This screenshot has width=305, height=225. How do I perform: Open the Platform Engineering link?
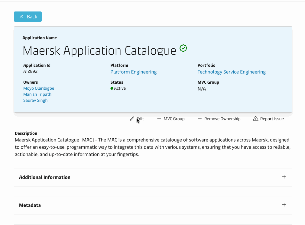(133, 72)
